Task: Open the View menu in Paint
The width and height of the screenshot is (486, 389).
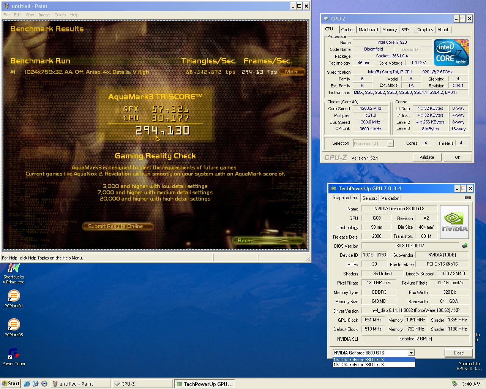Action: 30,15
